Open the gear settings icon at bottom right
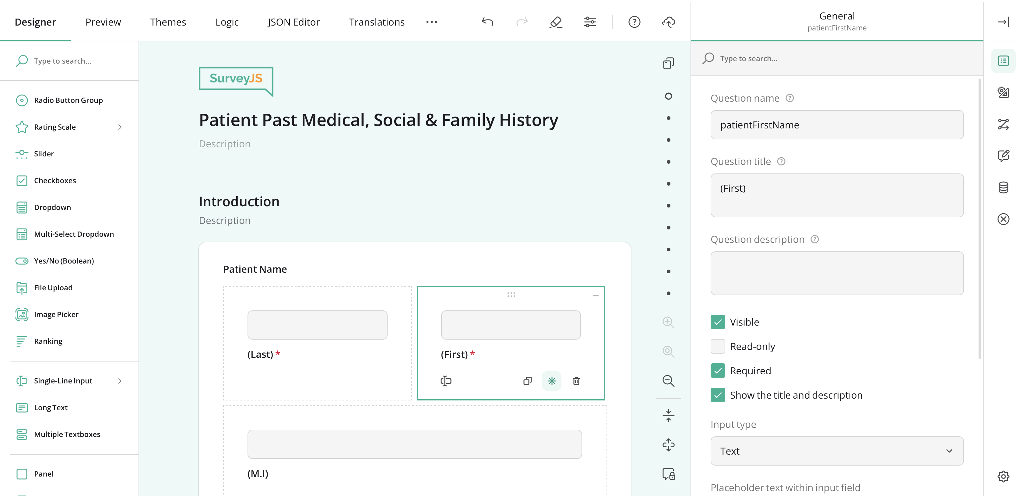Screen dimensions: 1023x496 1003,476
